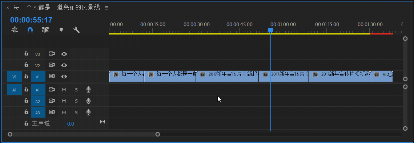The image size is (414, 143).
Task: Select the VID_ clip at V1 end
Action: tap(381, 76)
